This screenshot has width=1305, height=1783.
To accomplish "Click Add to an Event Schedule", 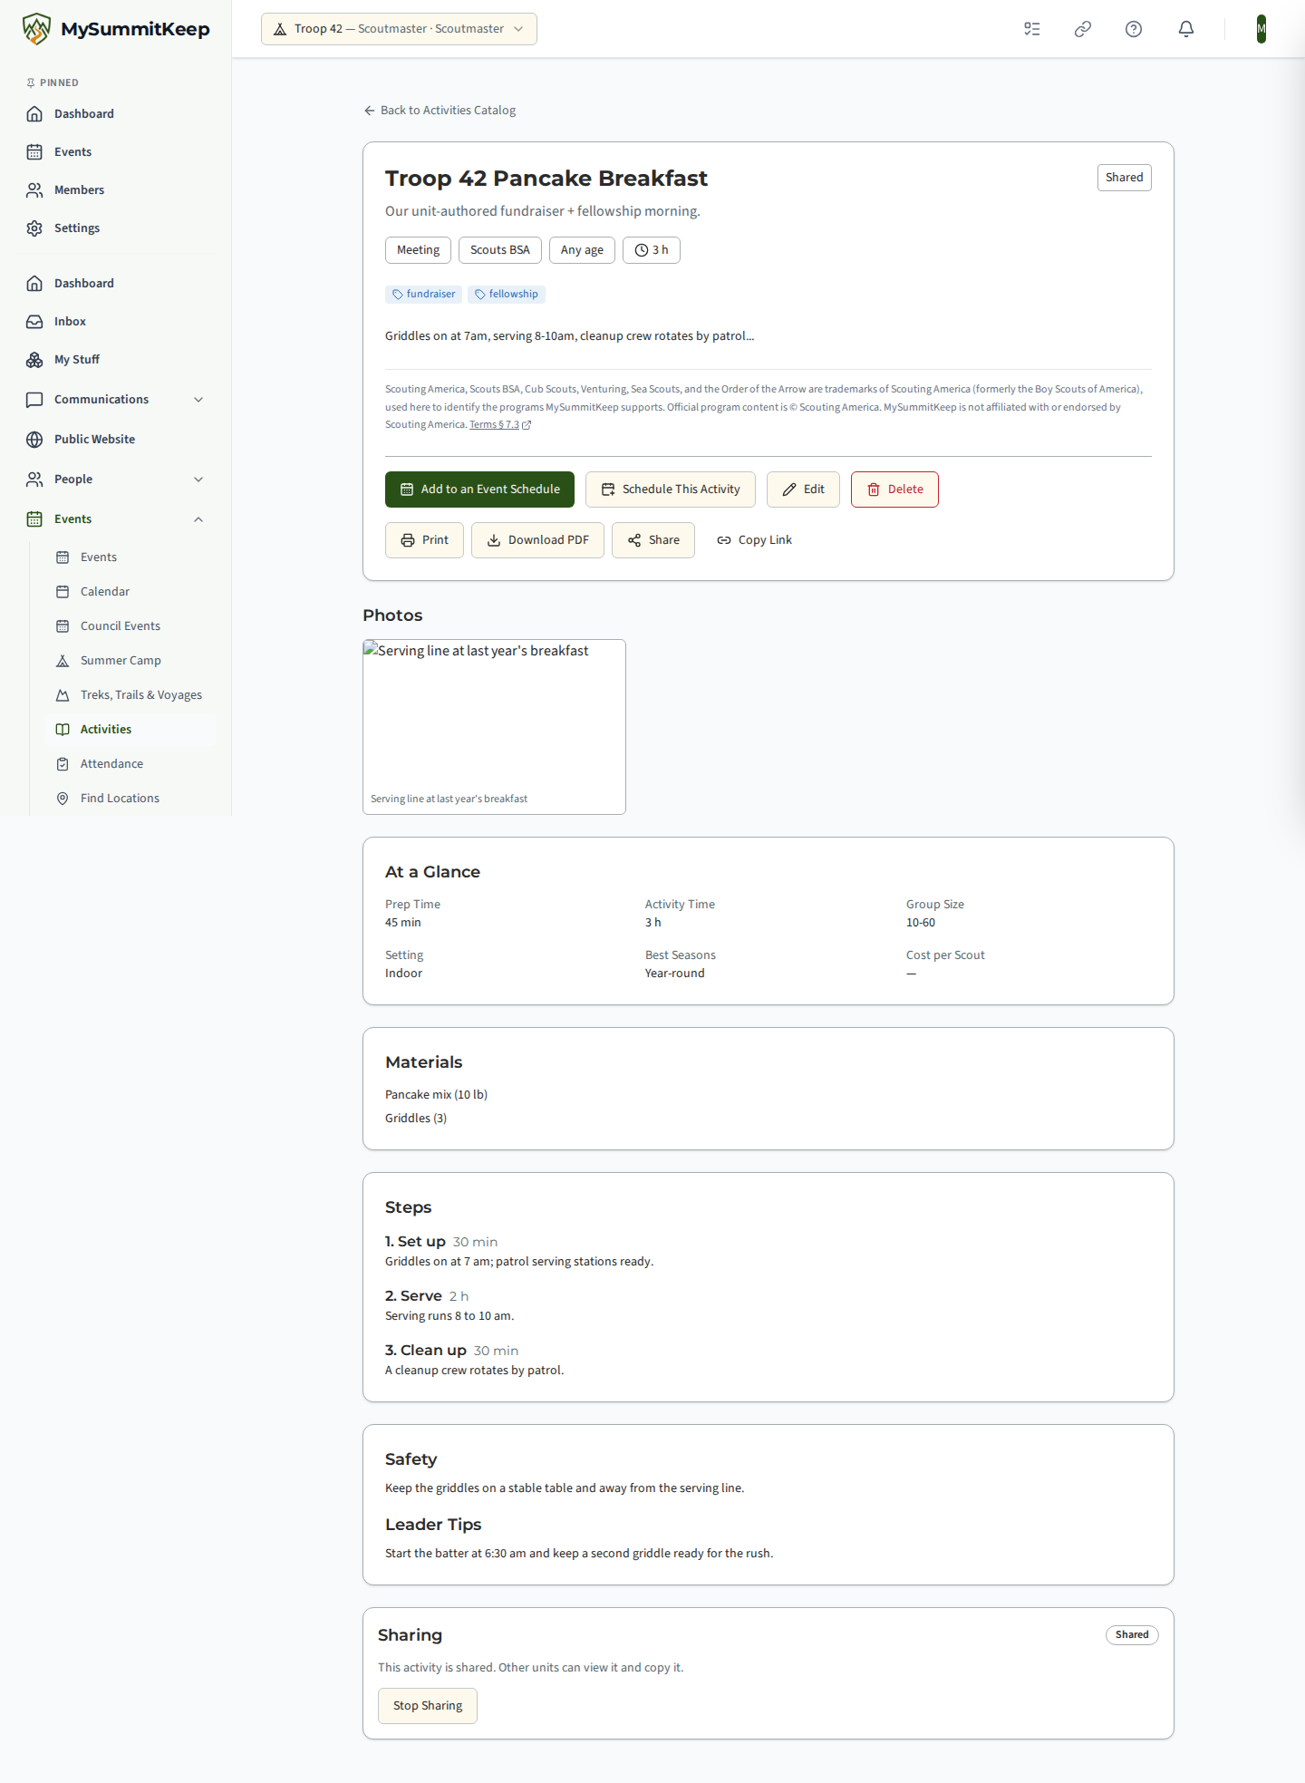I will (x=479, y=489).
